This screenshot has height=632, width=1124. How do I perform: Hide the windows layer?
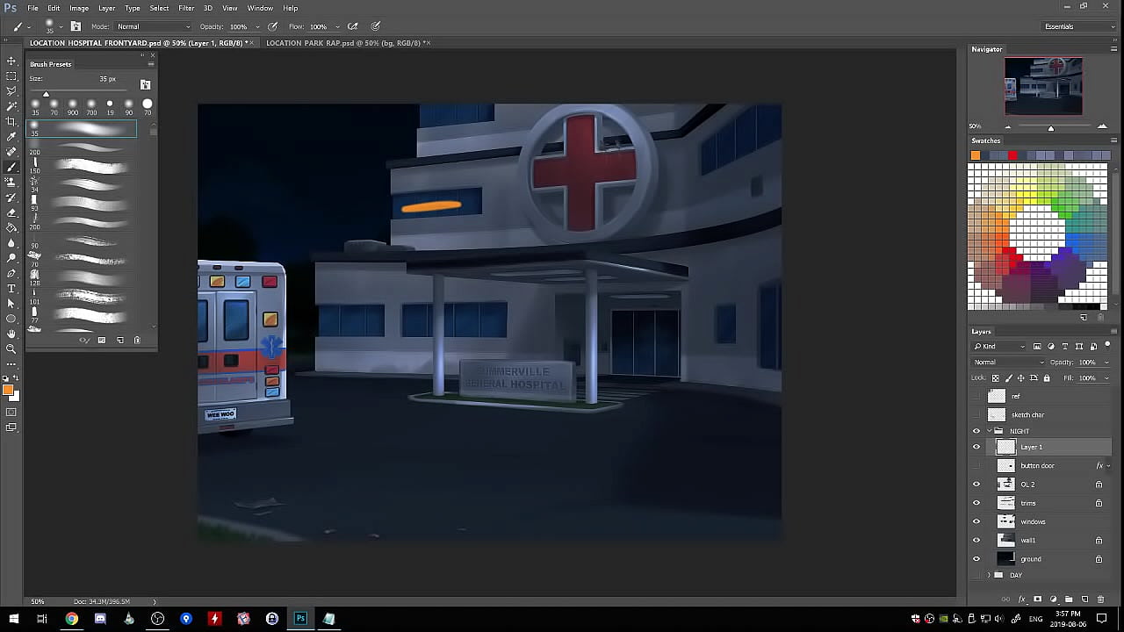[x=976, y=521]
